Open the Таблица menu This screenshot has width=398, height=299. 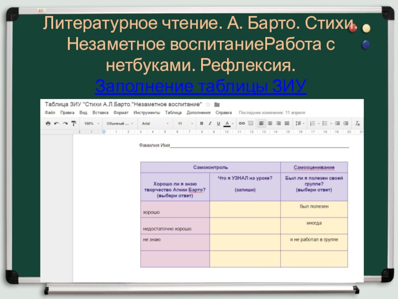[173, 113]
